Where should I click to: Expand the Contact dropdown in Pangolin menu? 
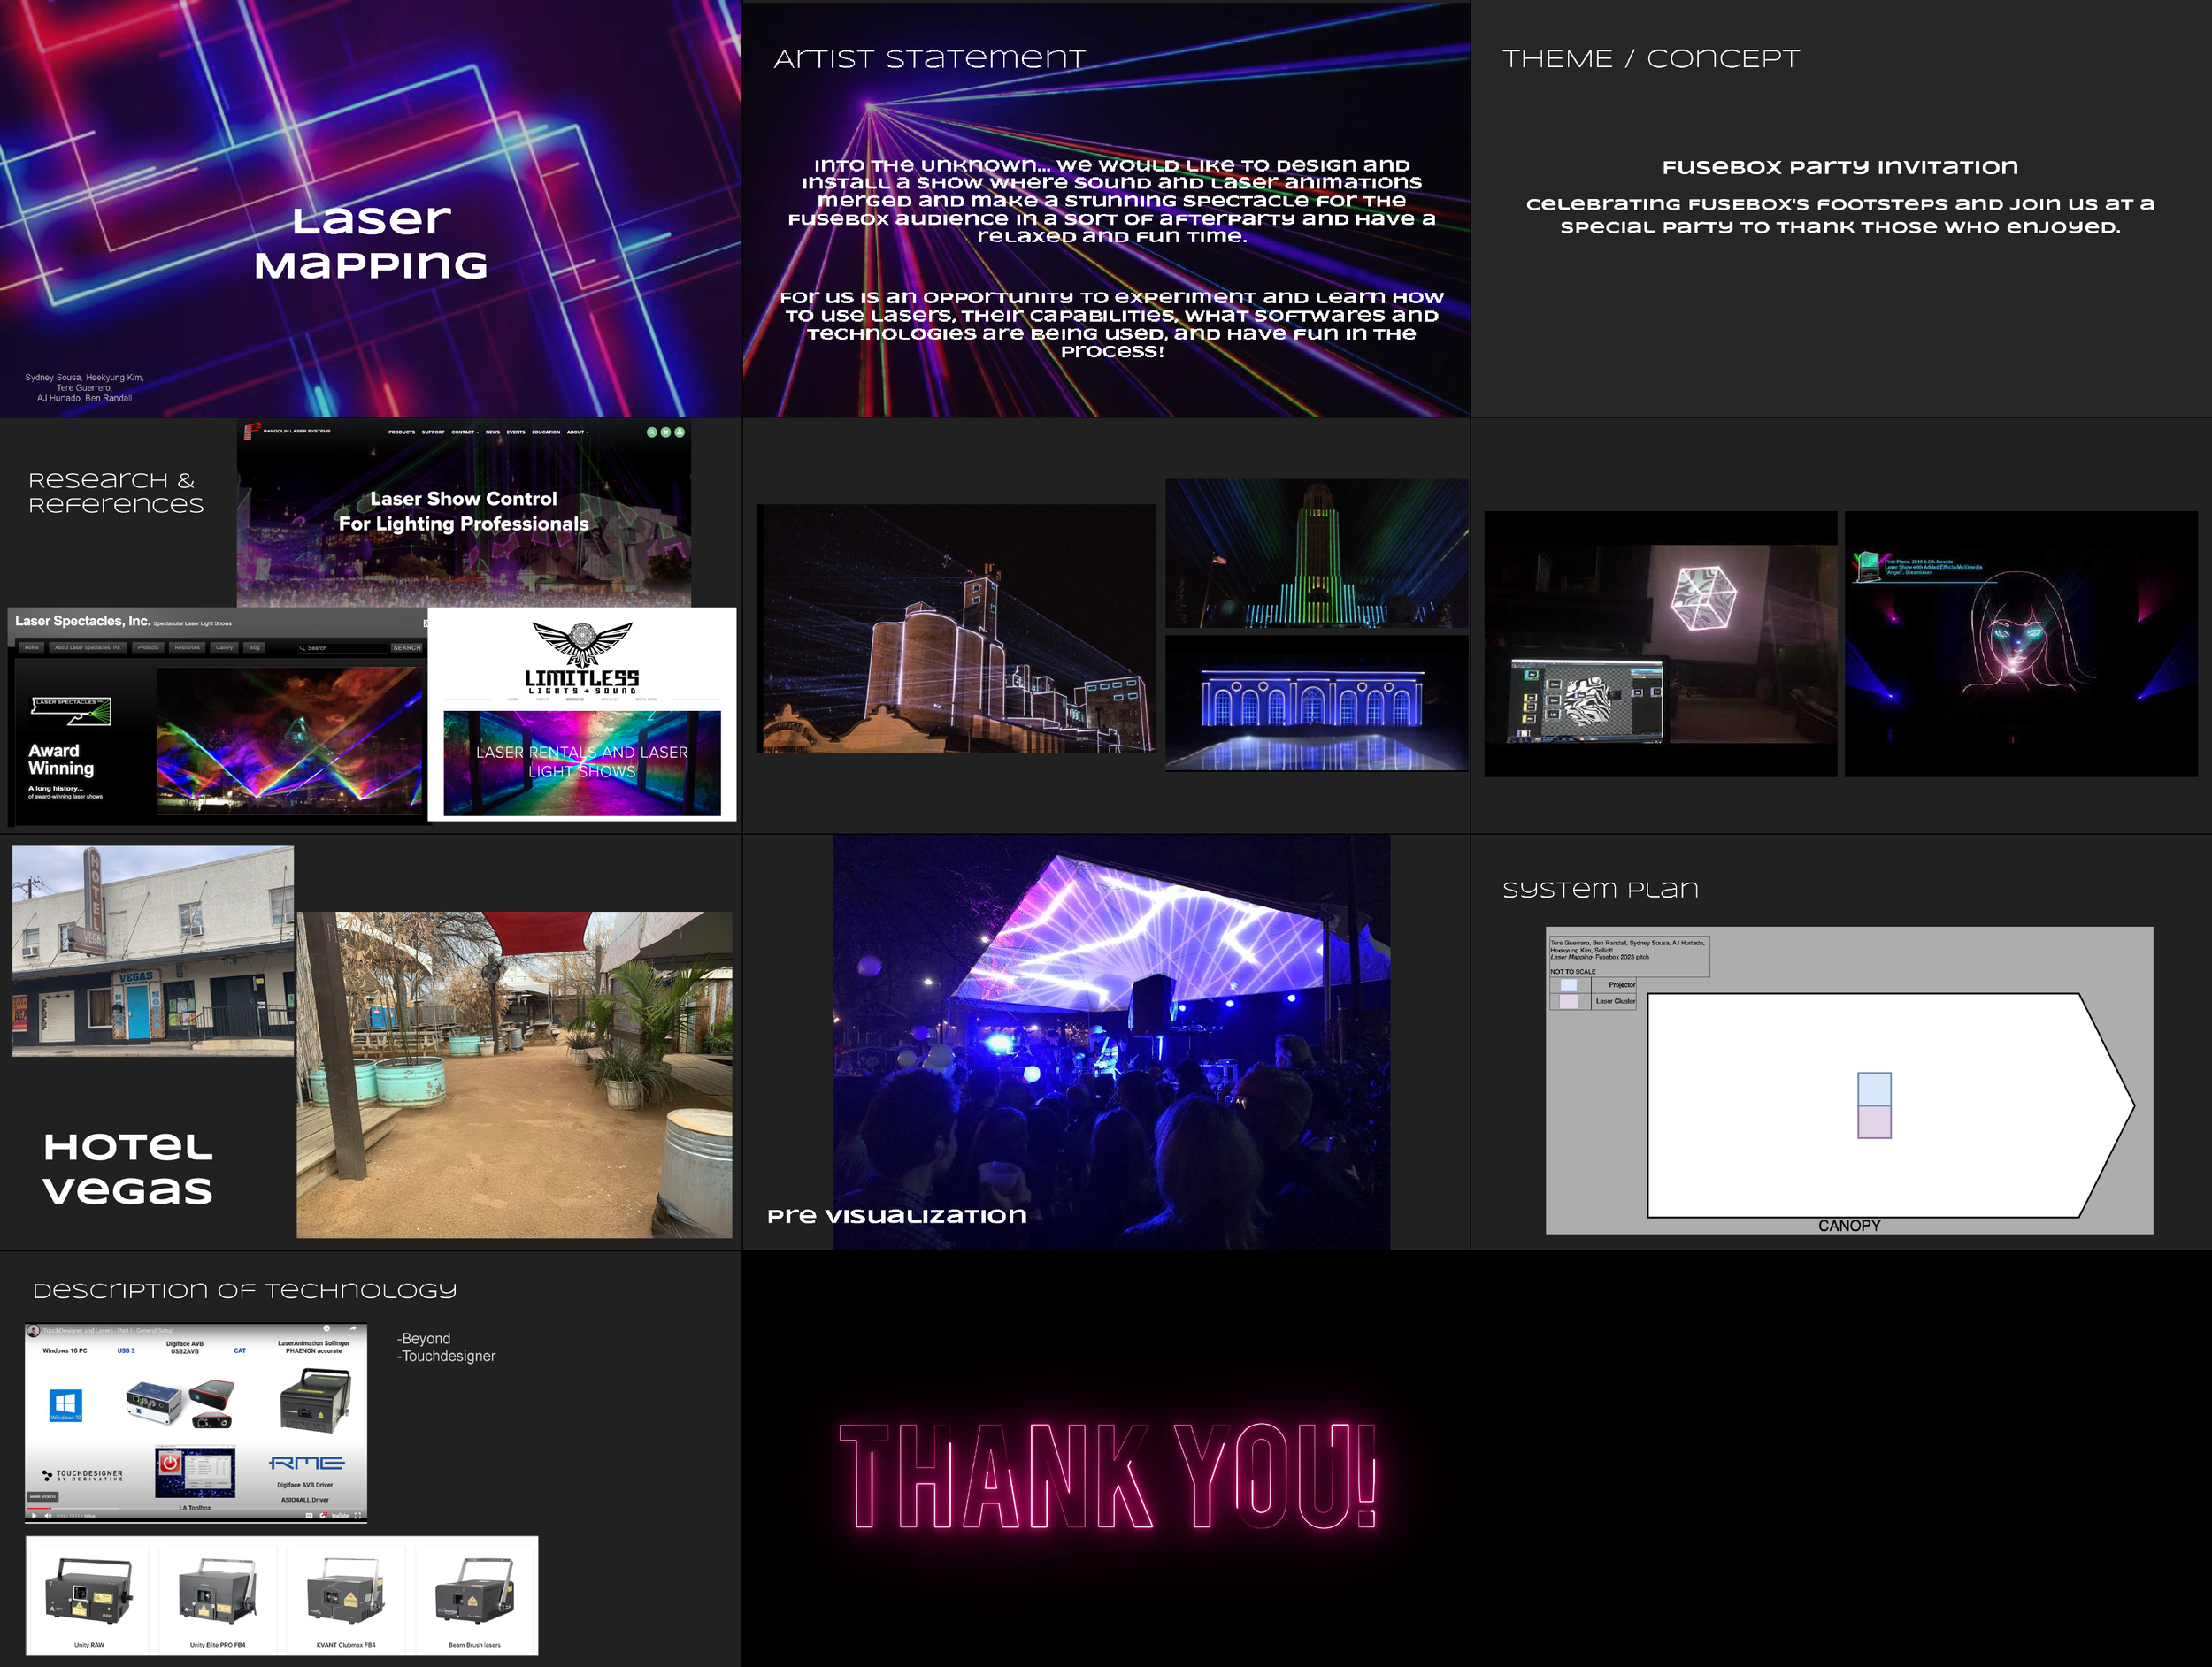tap(466, 432)
